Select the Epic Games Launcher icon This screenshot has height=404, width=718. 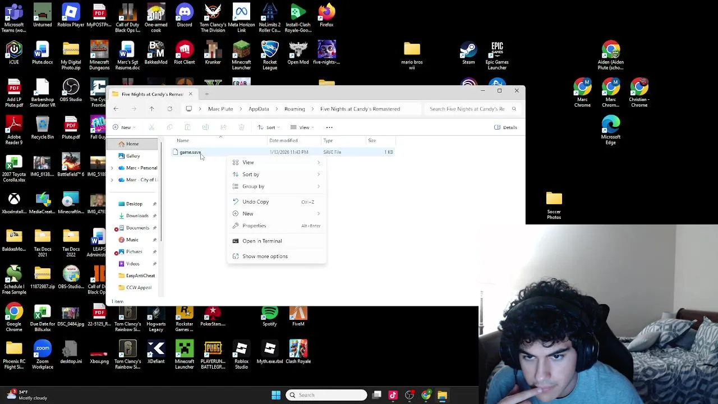tap(497, 56)
